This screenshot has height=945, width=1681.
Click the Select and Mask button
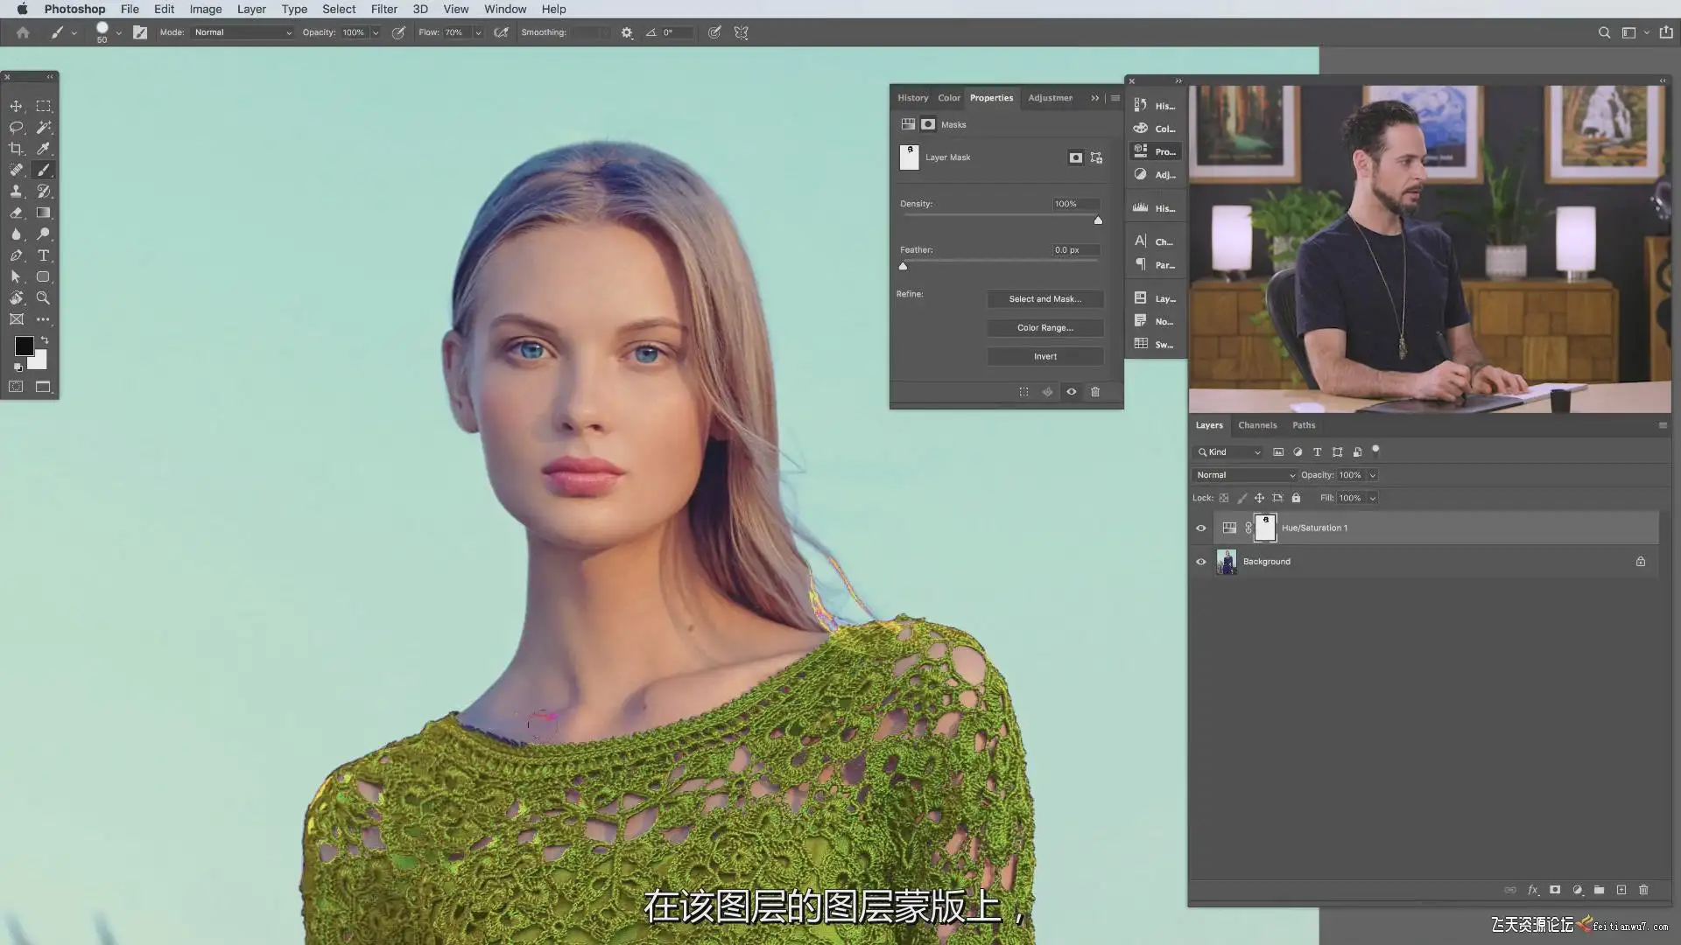[1044, 299]
